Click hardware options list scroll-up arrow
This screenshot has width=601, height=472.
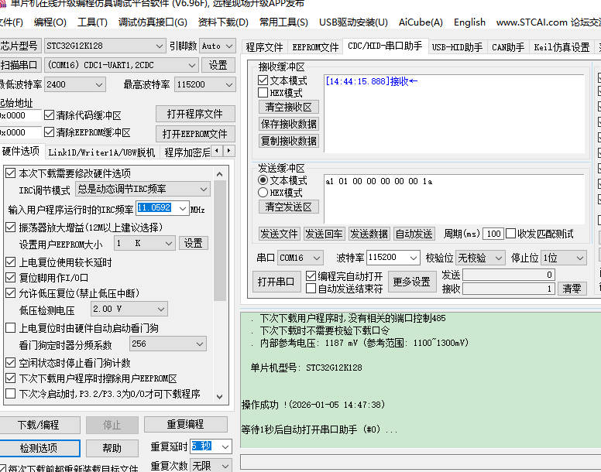tap(220, 173)
